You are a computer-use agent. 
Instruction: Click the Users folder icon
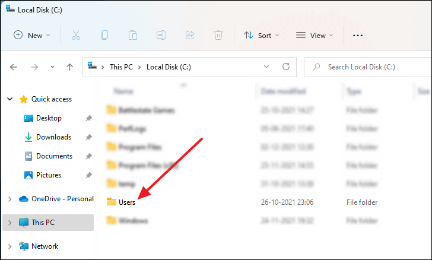(112, 202)
